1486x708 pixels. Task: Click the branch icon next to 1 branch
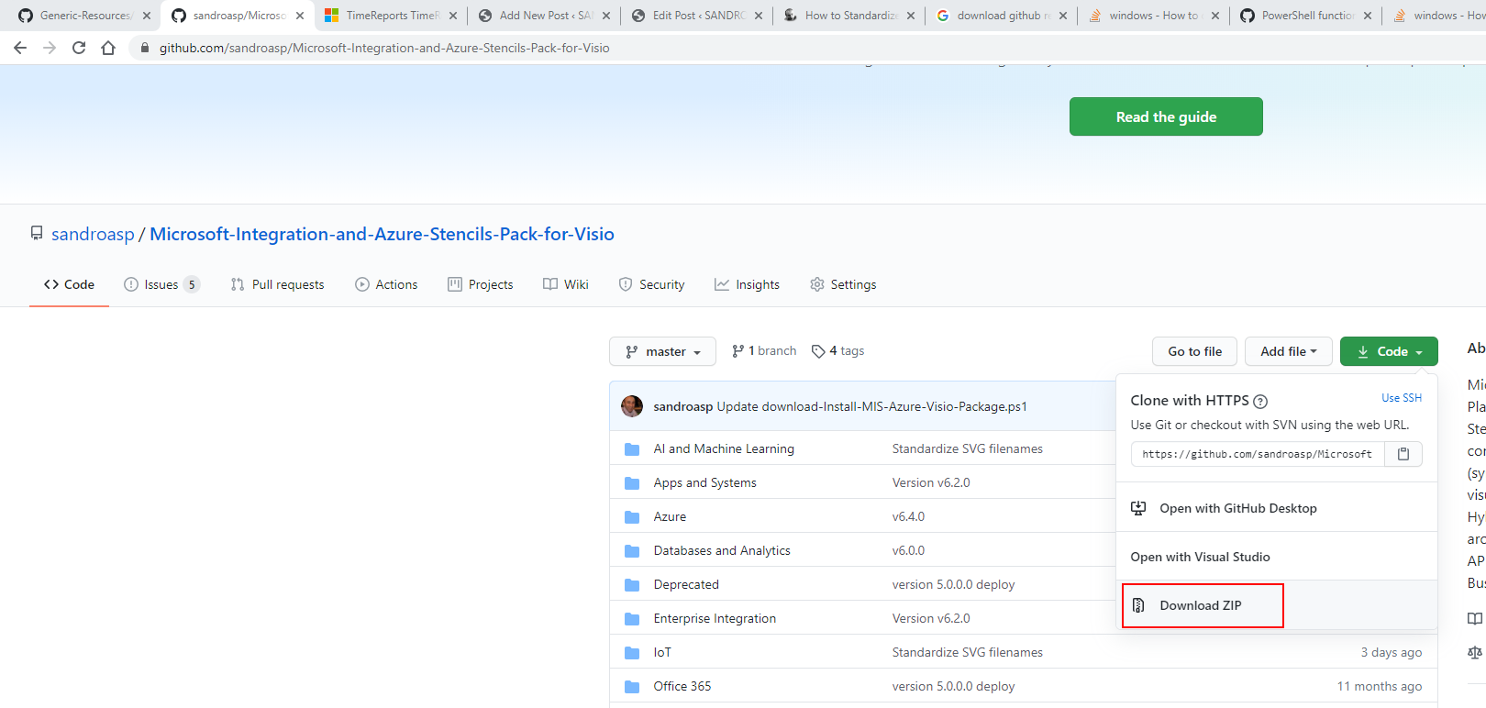737,351
